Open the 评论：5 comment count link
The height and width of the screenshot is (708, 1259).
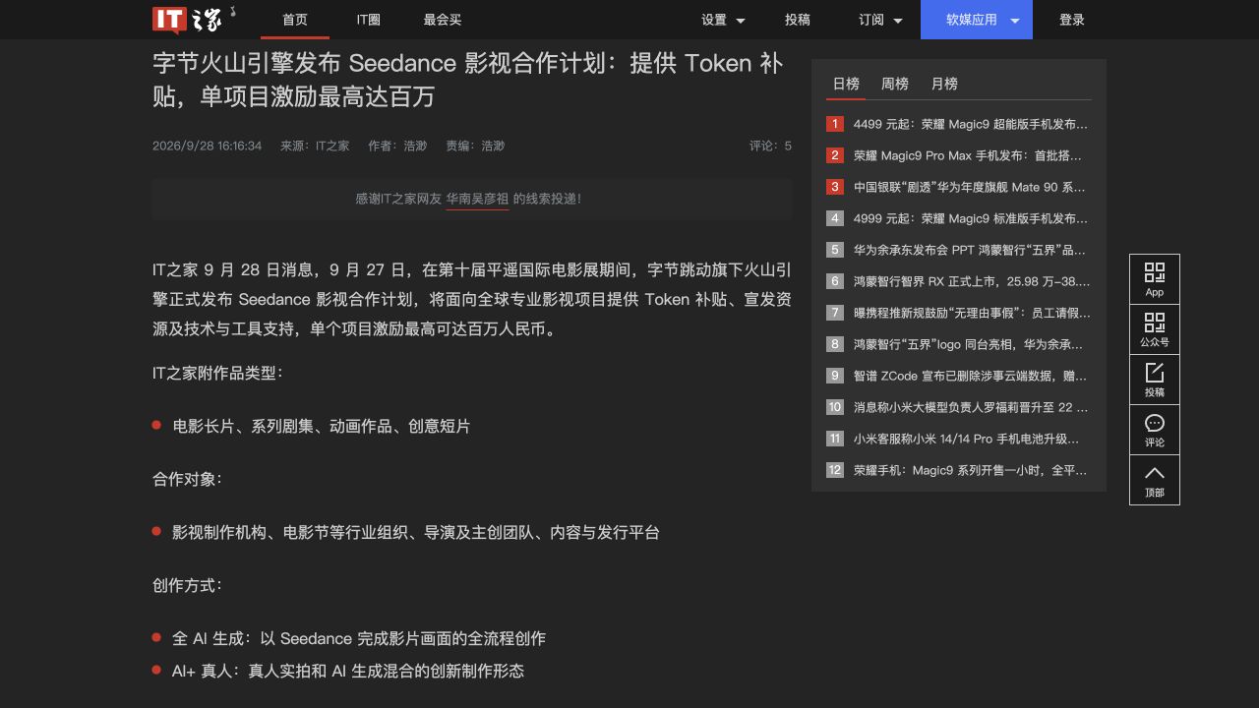tap(770, 146)
